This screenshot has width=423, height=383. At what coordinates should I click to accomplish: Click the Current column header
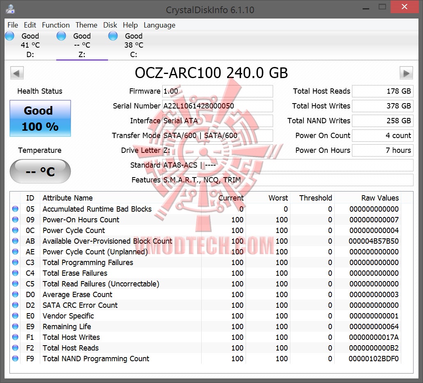coord(223,198)
